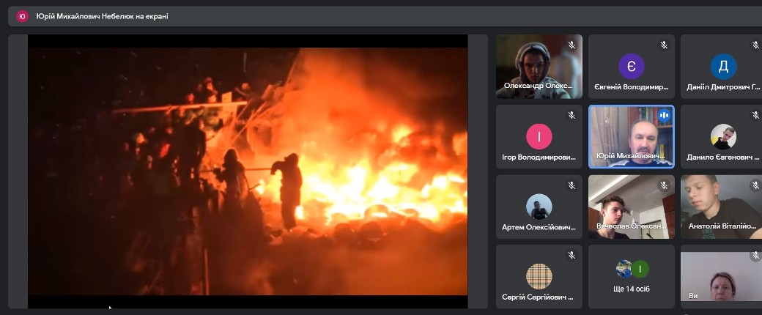Click the blue speaking indicator on Юрій's tile
762x315 pixels.
click(x=664, y=116)
